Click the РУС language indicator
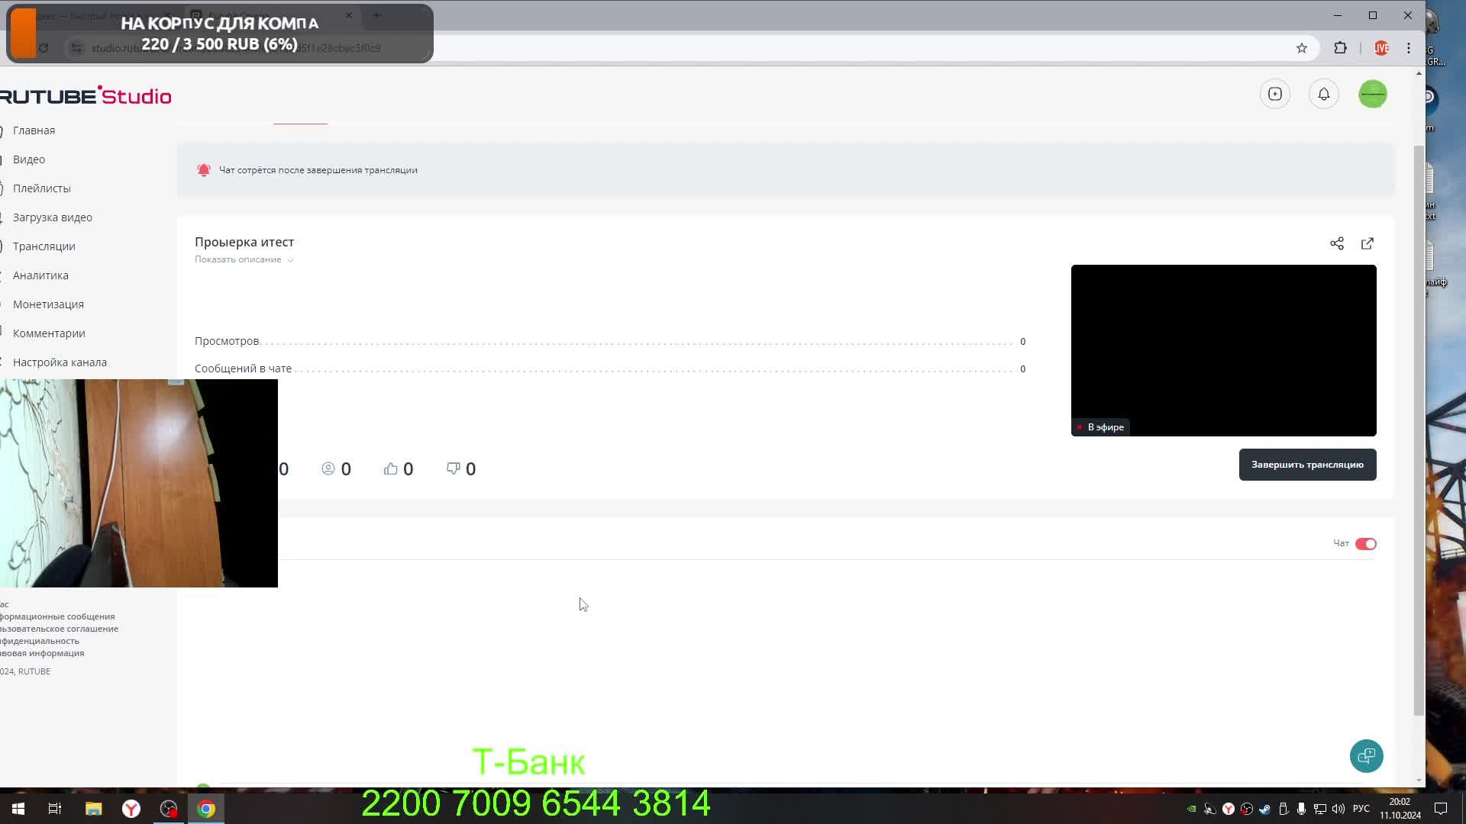Viewport: 1466px width, 824px height. [1361, 809]
